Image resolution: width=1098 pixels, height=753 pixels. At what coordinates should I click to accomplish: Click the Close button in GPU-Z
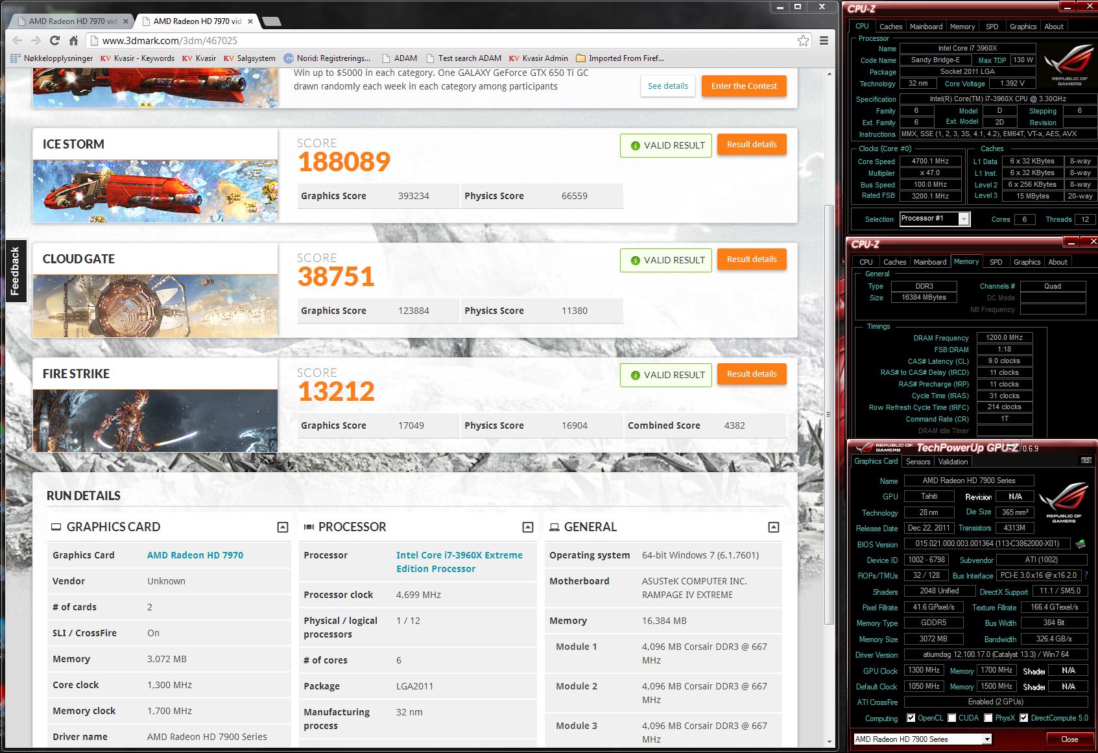(1069, 739)
